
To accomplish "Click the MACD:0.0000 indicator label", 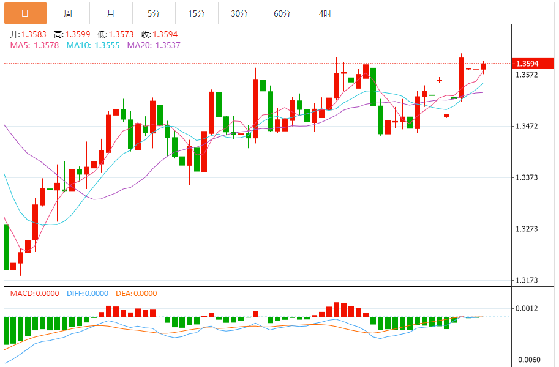I will [x=34, y=294].
